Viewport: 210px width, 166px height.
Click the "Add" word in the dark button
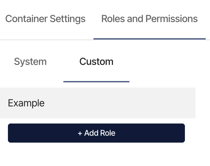click(x=91, y=133)
